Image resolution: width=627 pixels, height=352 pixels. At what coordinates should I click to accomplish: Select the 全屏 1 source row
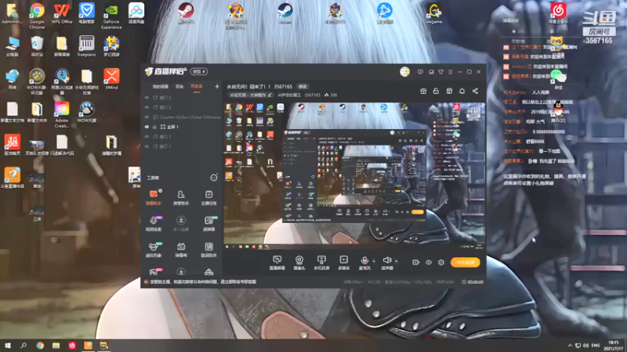point(183,127)
